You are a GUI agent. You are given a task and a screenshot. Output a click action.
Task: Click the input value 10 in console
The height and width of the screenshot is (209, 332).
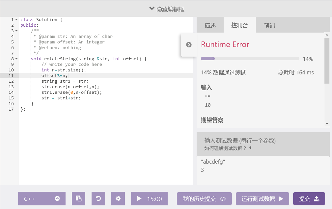click(208, 105)
